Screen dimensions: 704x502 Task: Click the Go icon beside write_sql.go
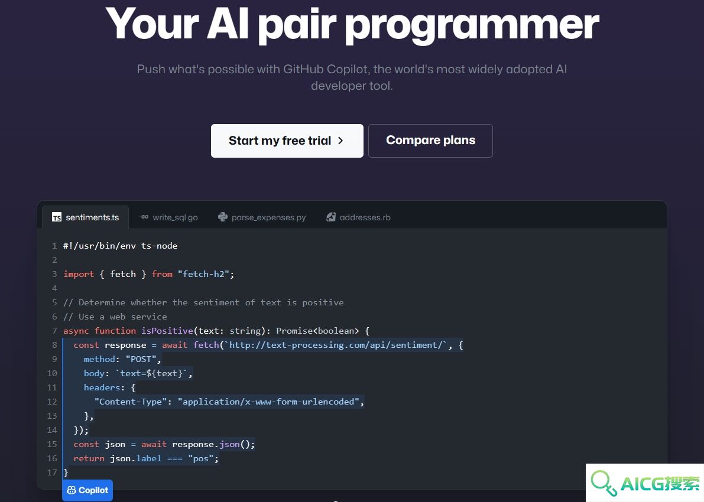[x=144, y=217]
